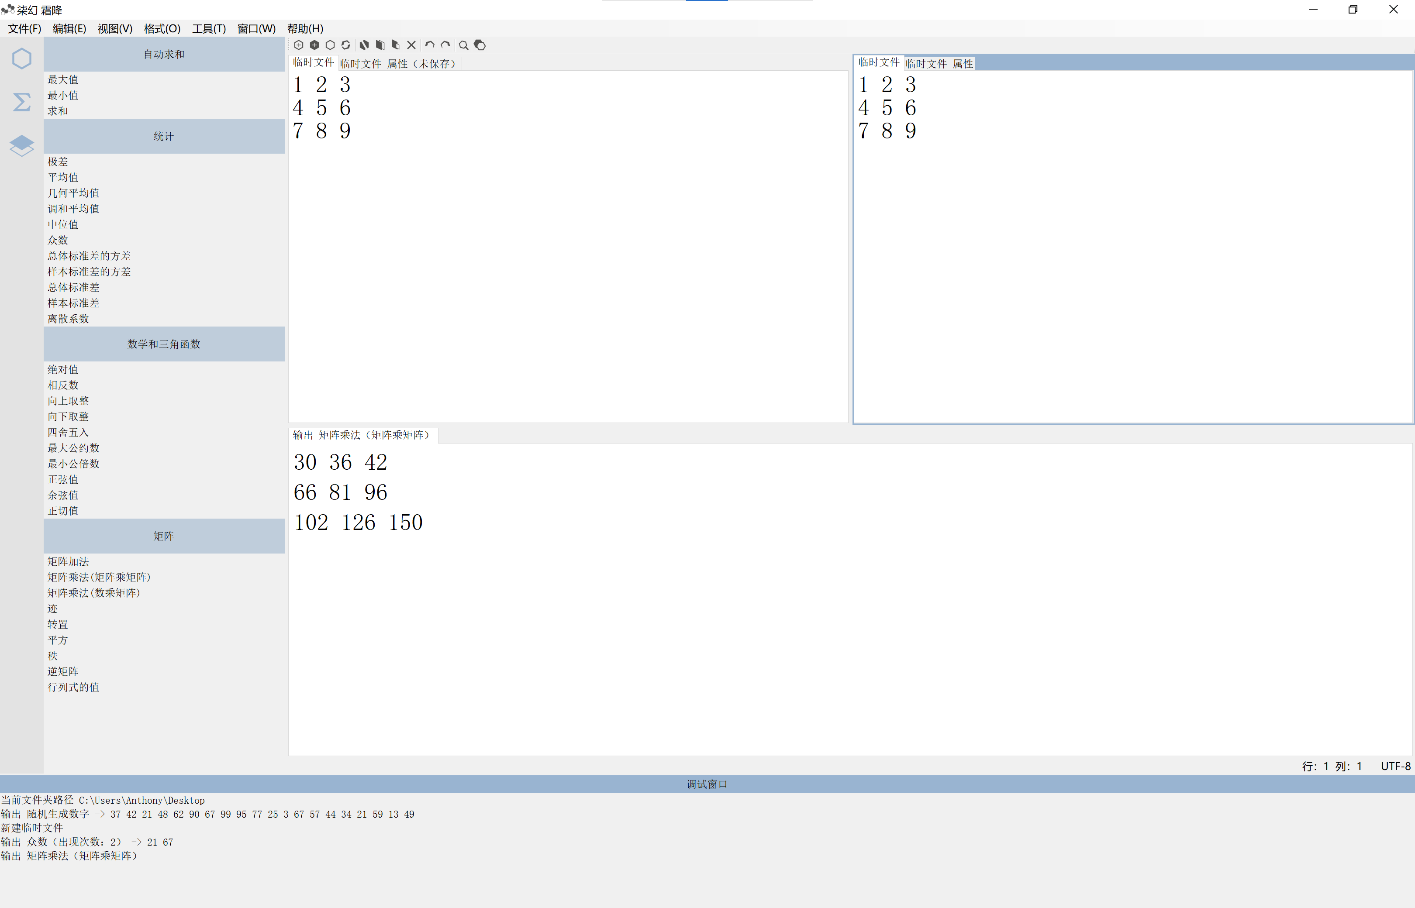Open the 工具(T) menu
The width and height of the screenshot is (1415, 908).
pyautogui.click(x=209, y=28)
